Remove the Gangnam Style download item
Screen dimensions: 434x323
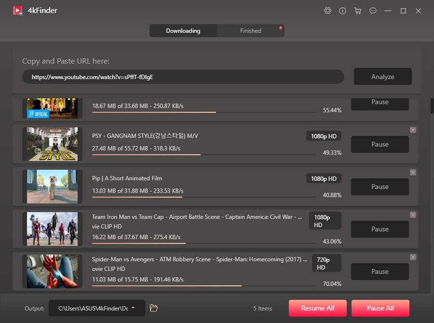tap(413, 130)
